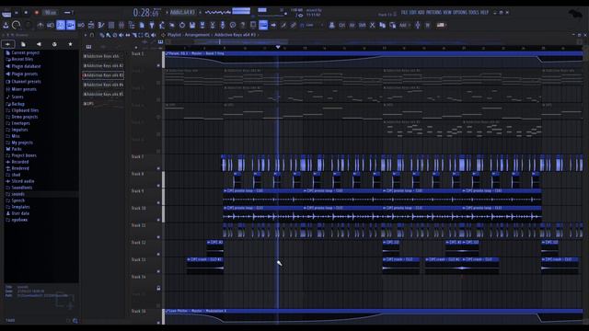Click the song time display
The width and height of the screenshot is (589, 331).
tap(146, 12)
